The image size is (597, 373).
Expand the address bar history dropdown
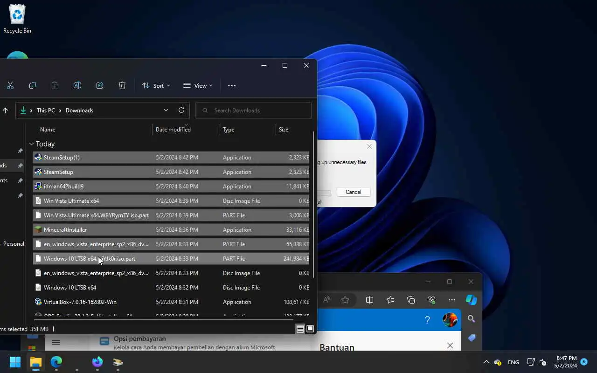[x=166, y=111]
